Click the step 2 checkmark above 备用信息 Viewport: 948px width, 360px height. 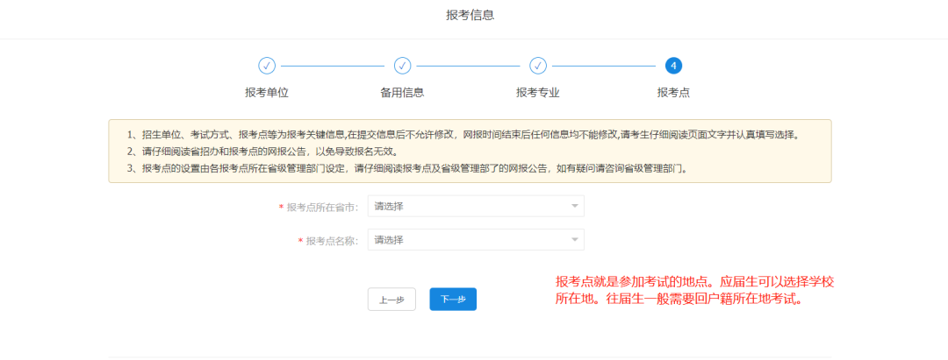click(x=402, y=66)
